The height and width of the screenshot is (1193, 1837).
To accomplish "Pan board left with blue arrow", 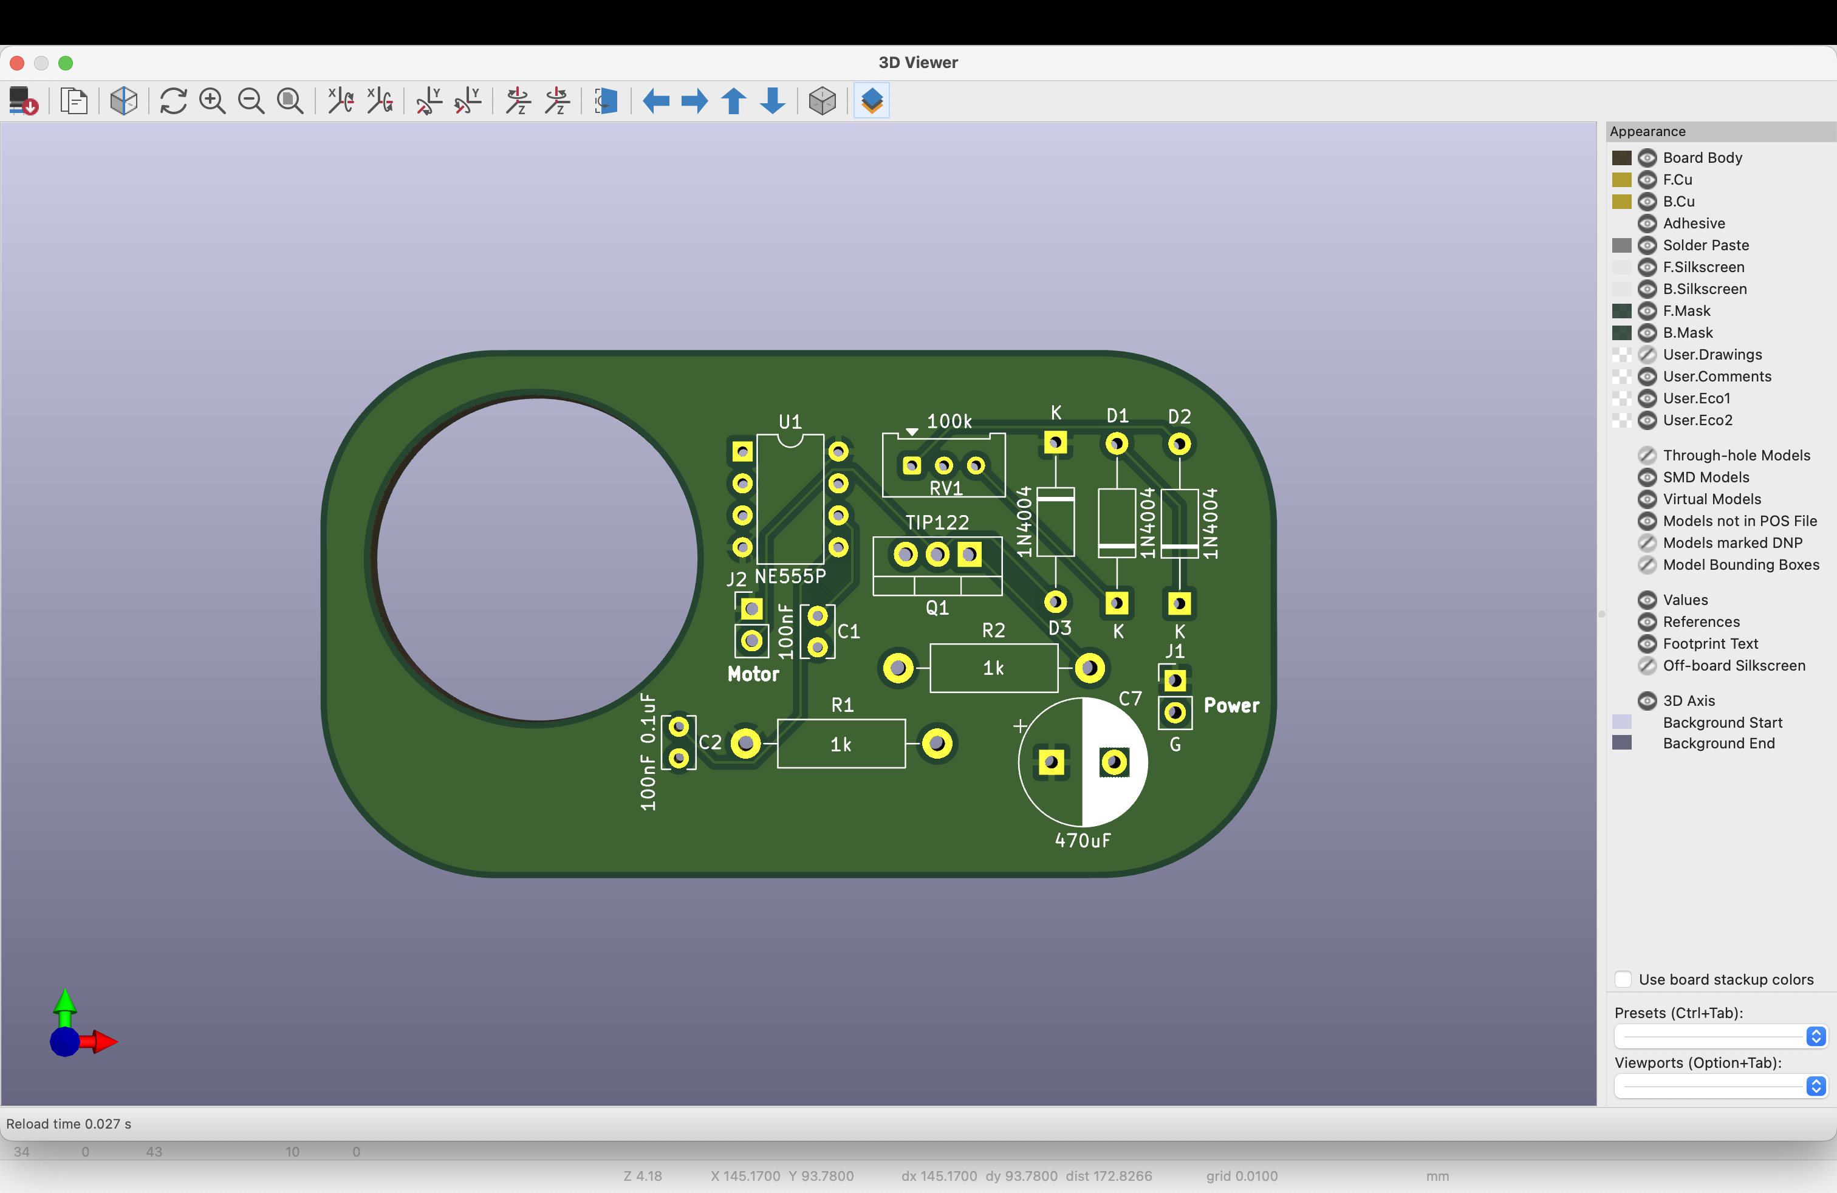I will click(656, 101).
